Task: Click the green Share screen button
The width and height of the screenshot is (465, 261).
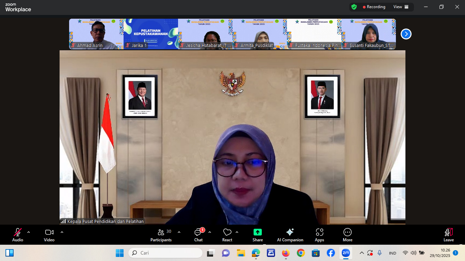Action: click(258, 235)
